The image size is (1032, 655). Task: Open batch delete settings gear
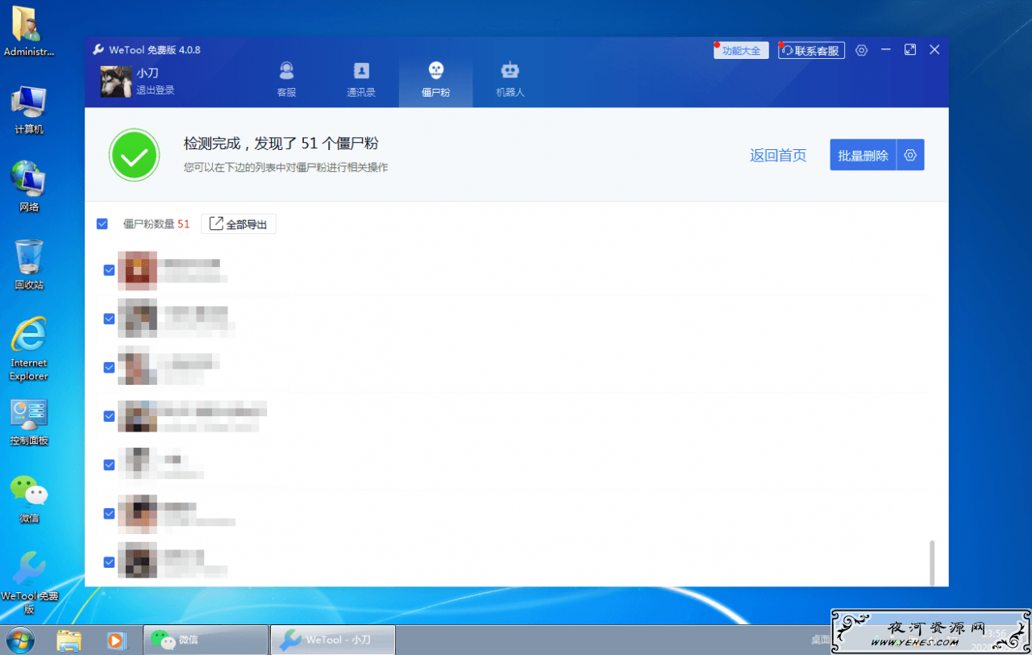[x=911, y=155]
